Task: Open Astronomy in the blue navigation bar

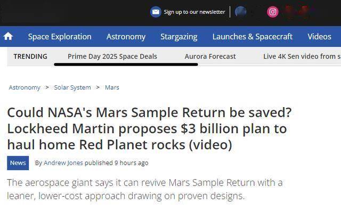Action: click(126, 37)
